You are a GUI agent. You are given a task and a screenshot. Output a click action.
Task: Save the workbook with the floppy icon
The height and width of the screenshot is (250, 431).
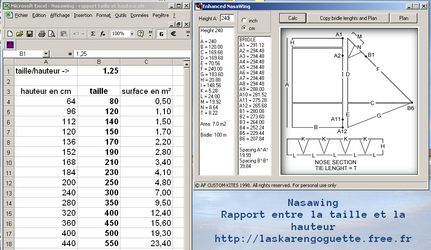pyautogui.click(x=29, y=34)
